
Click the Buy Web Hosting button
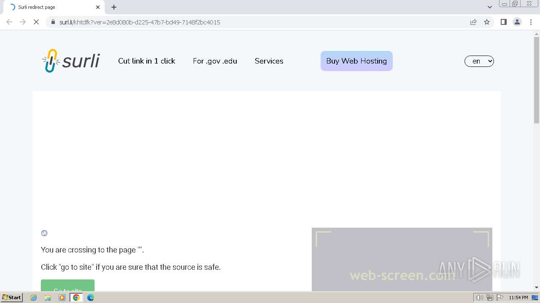pos(356,61)
